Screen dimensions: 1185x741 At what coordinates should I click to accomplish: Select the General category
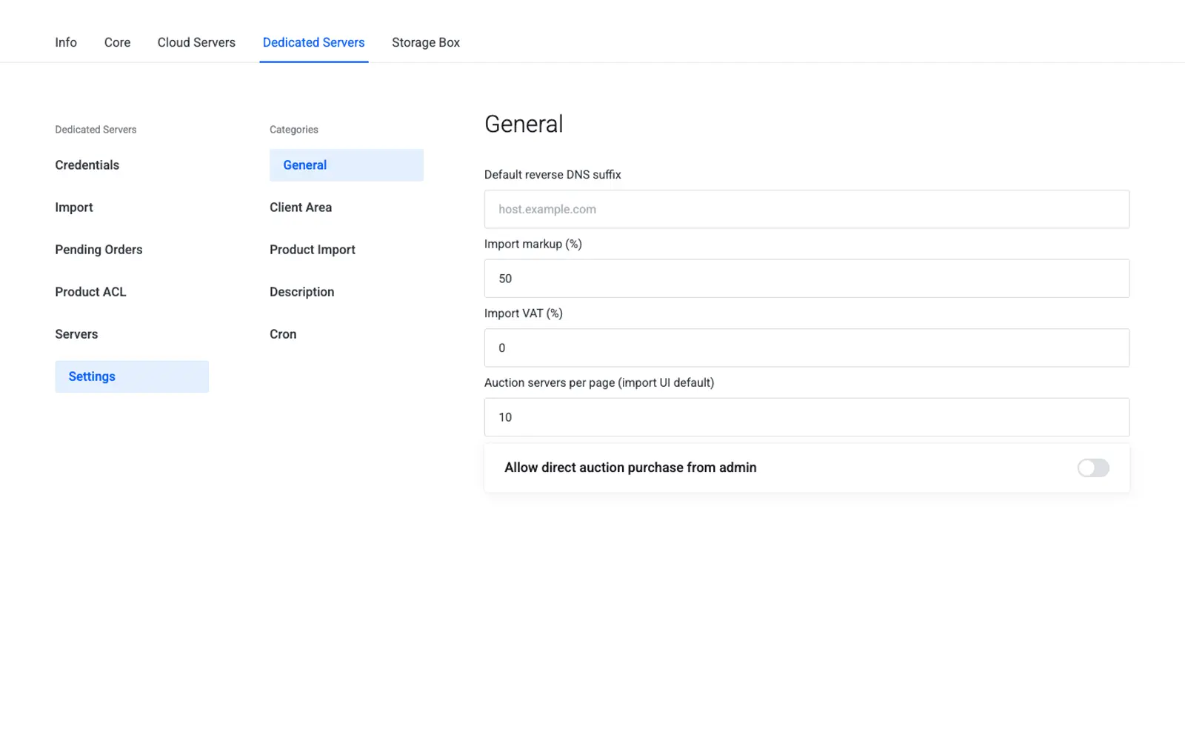(x=347, y=165)
